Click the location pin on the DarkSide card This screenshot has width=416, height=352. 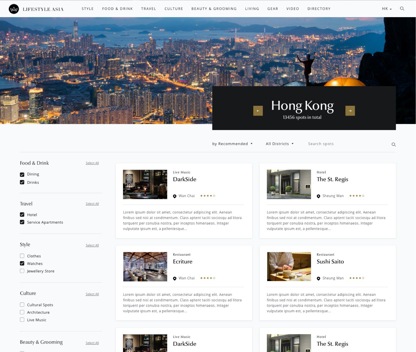(175, 196)
